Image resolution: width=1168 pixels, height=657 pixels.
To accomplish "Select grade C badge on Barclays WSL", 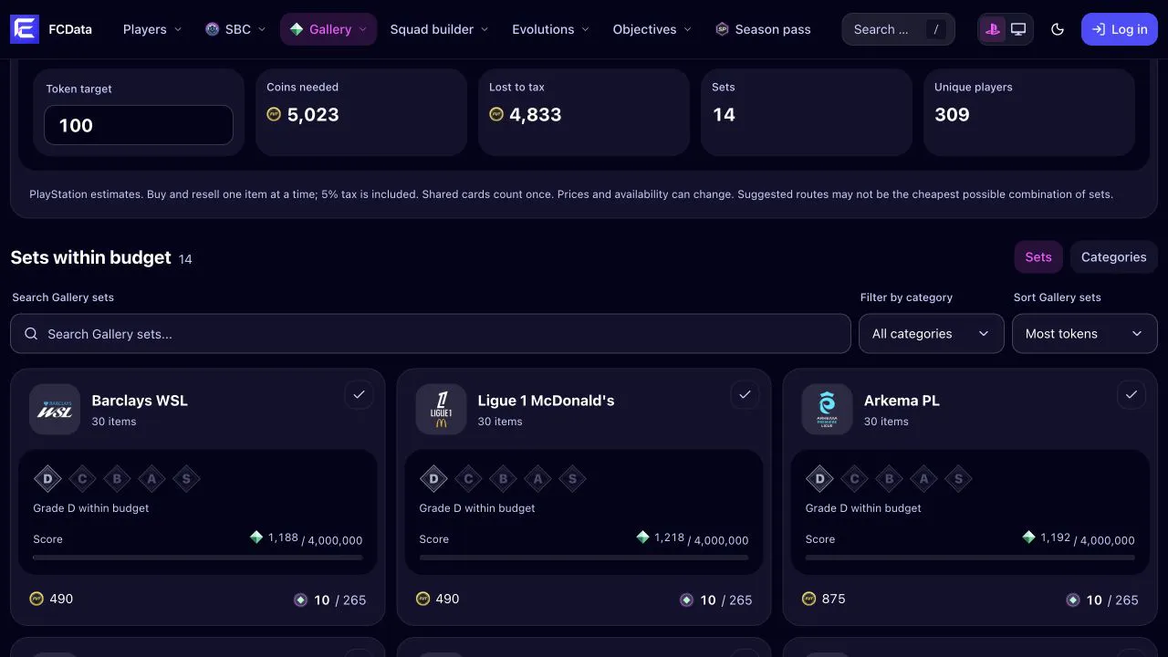I will [82, 478].
